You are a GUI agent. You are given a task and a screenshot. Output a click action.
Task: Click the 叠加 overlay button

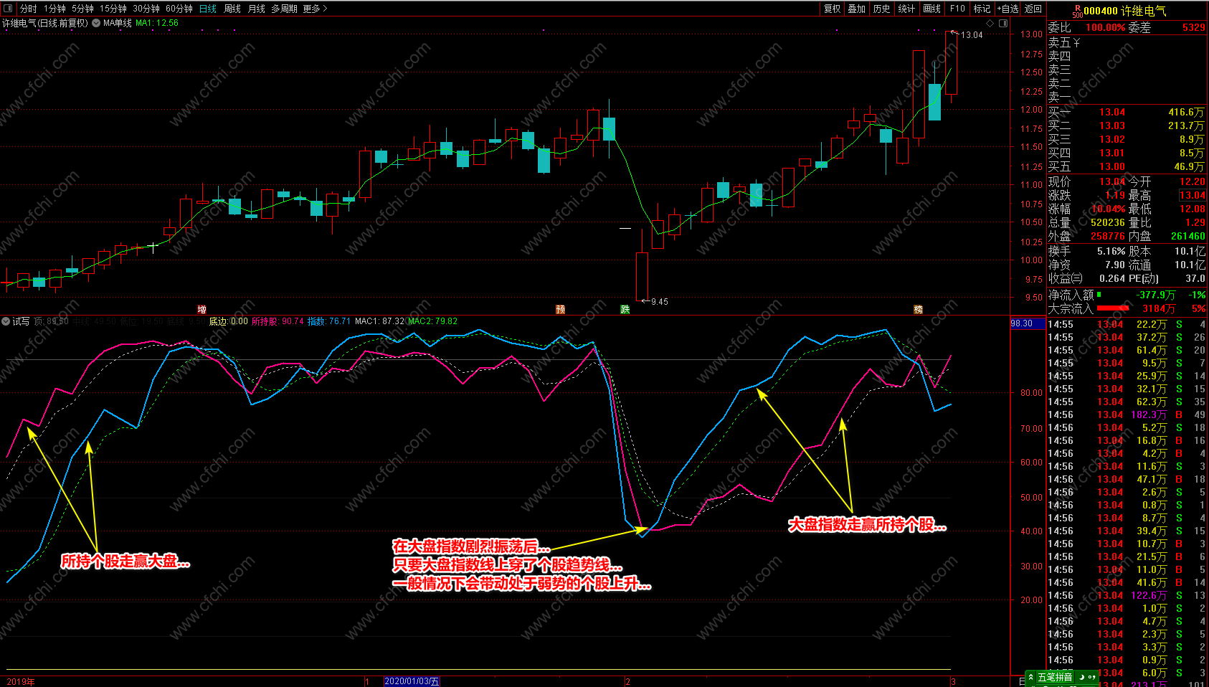[x=857, y=9]
